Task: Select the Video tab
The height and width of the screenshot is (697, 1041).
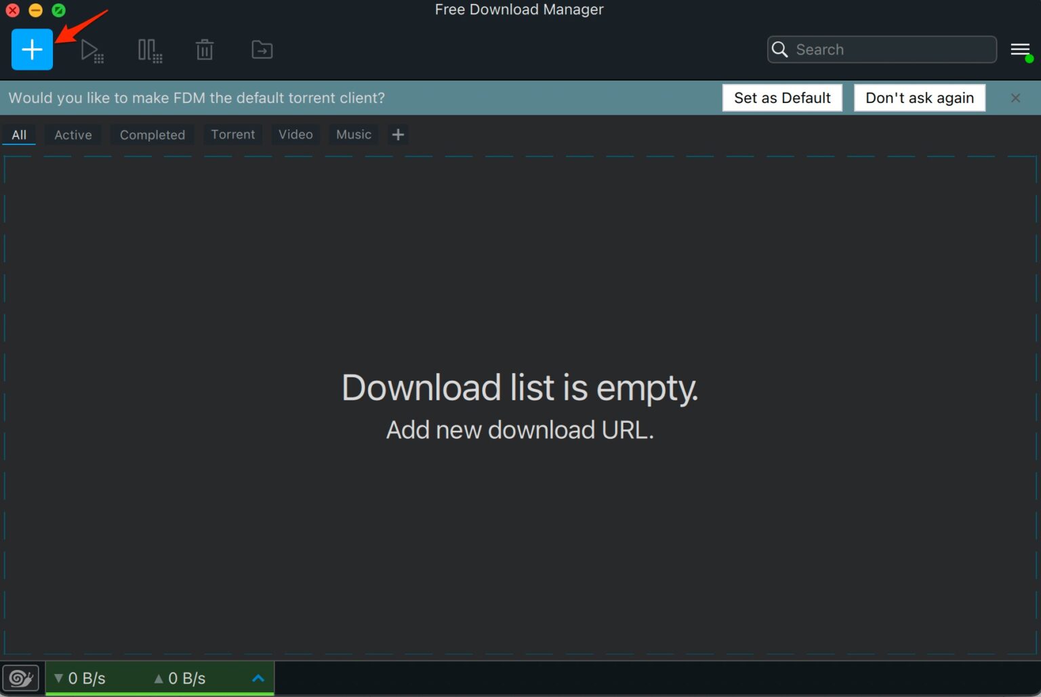Action: 295,134
